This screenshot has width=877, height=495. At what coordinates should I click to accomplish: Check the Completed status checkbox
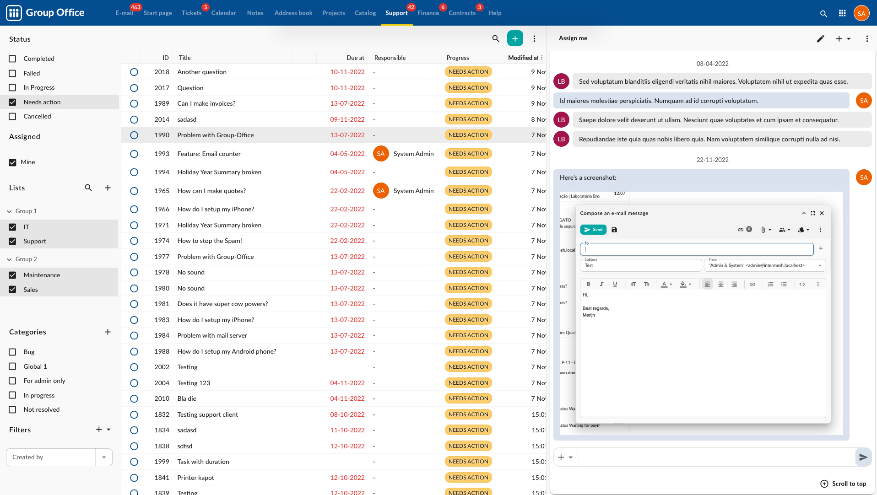13,59
